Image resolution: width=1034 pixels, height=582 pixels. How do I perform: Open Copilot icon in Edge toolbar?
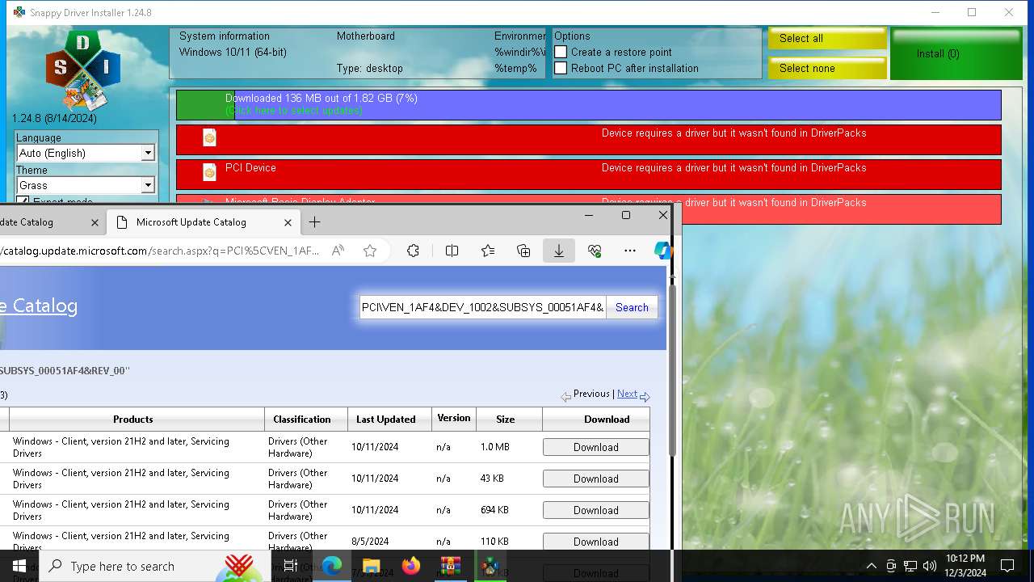point(663,251)
